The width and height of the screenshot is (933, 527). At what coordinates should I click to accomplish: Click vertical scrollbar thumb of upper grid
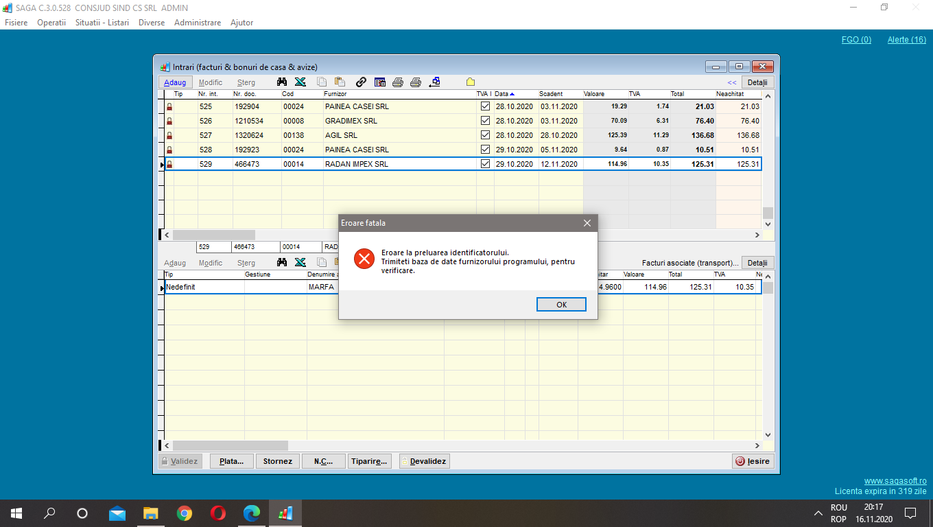point(768,213)
